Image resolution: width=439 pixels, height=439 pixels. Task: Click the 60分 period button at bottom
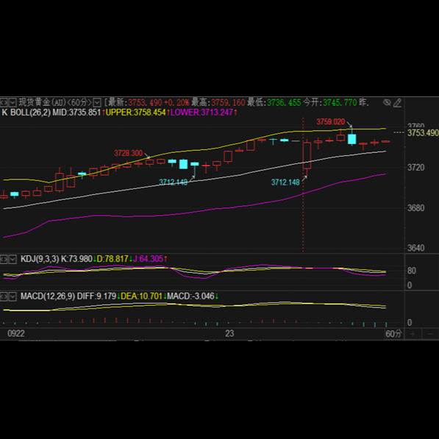pos(393,334)
